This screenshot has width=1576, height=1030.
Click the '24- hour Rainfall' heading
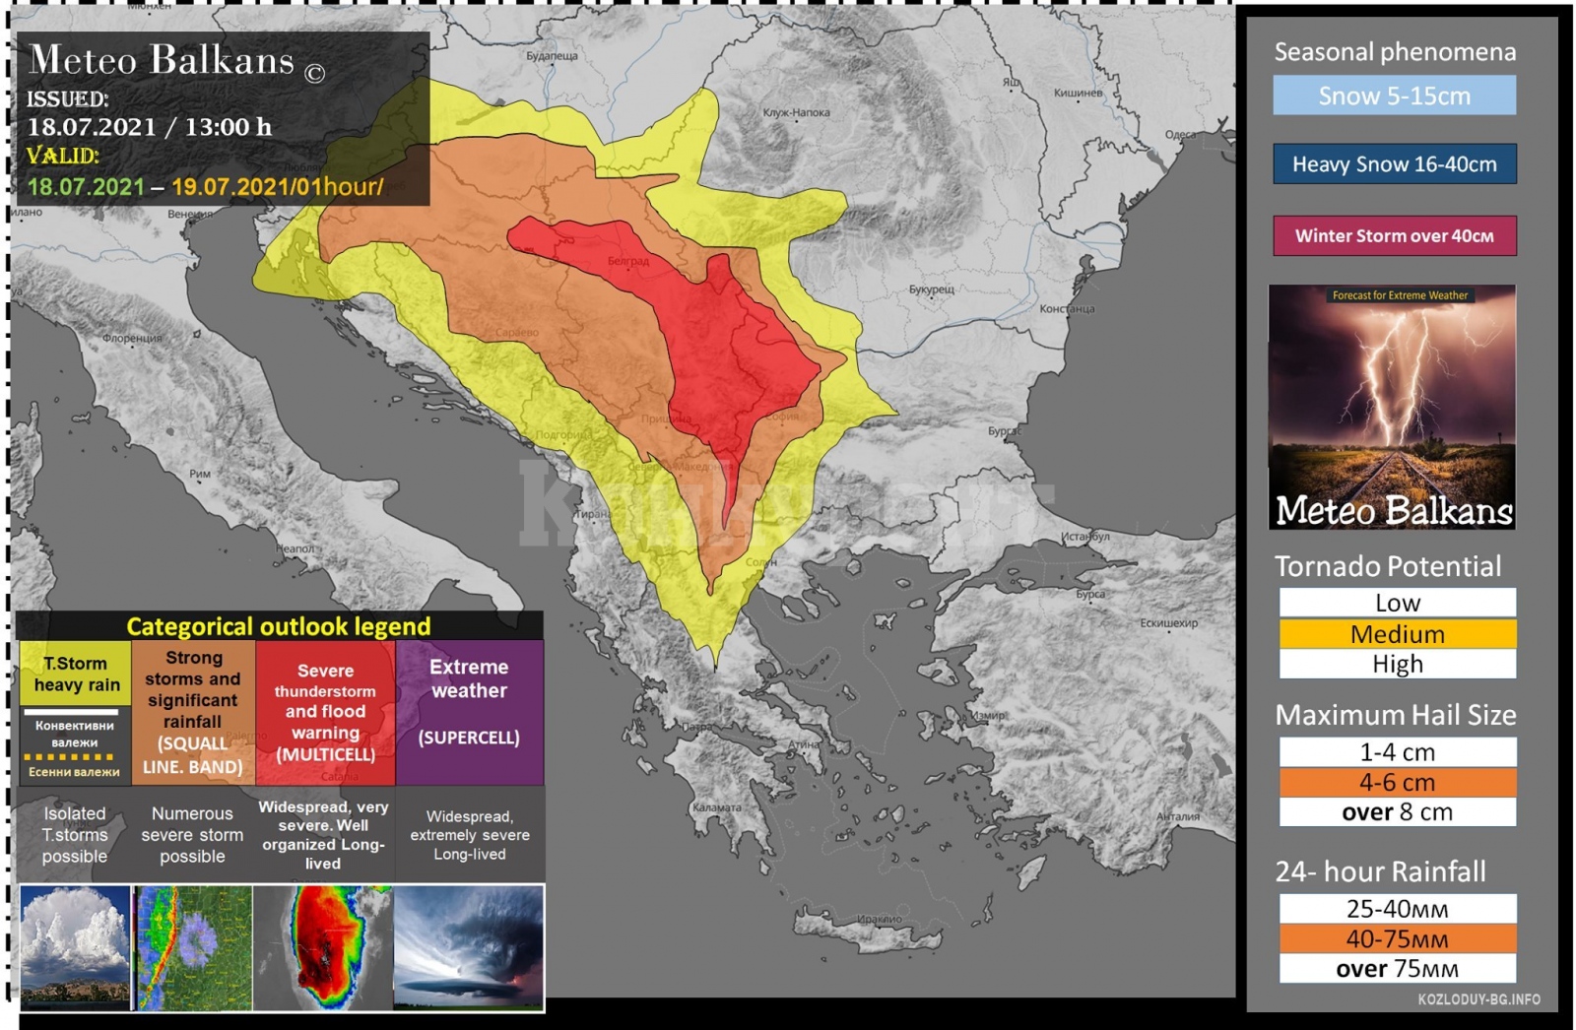click(1380, 871)
